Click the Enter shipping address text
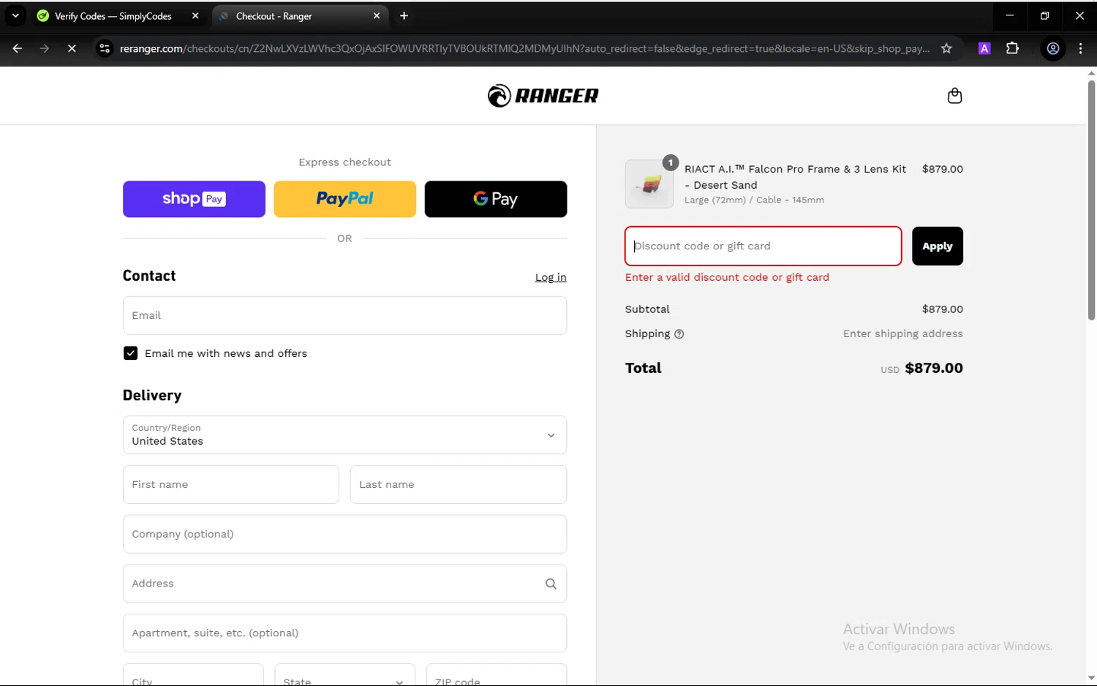 902,333
